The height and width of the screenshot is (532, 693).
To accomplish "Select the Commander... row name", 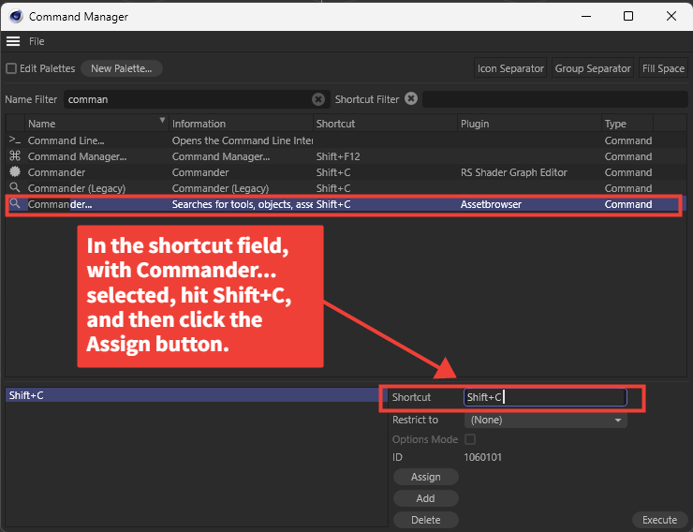I will point(60,204).
